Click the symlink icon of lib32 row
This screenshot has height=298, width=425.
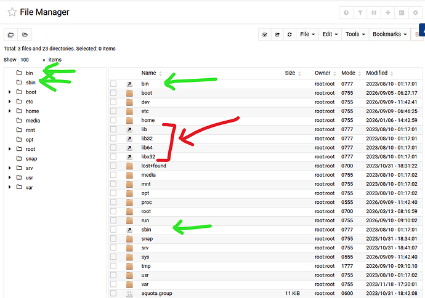coord(129,139)
